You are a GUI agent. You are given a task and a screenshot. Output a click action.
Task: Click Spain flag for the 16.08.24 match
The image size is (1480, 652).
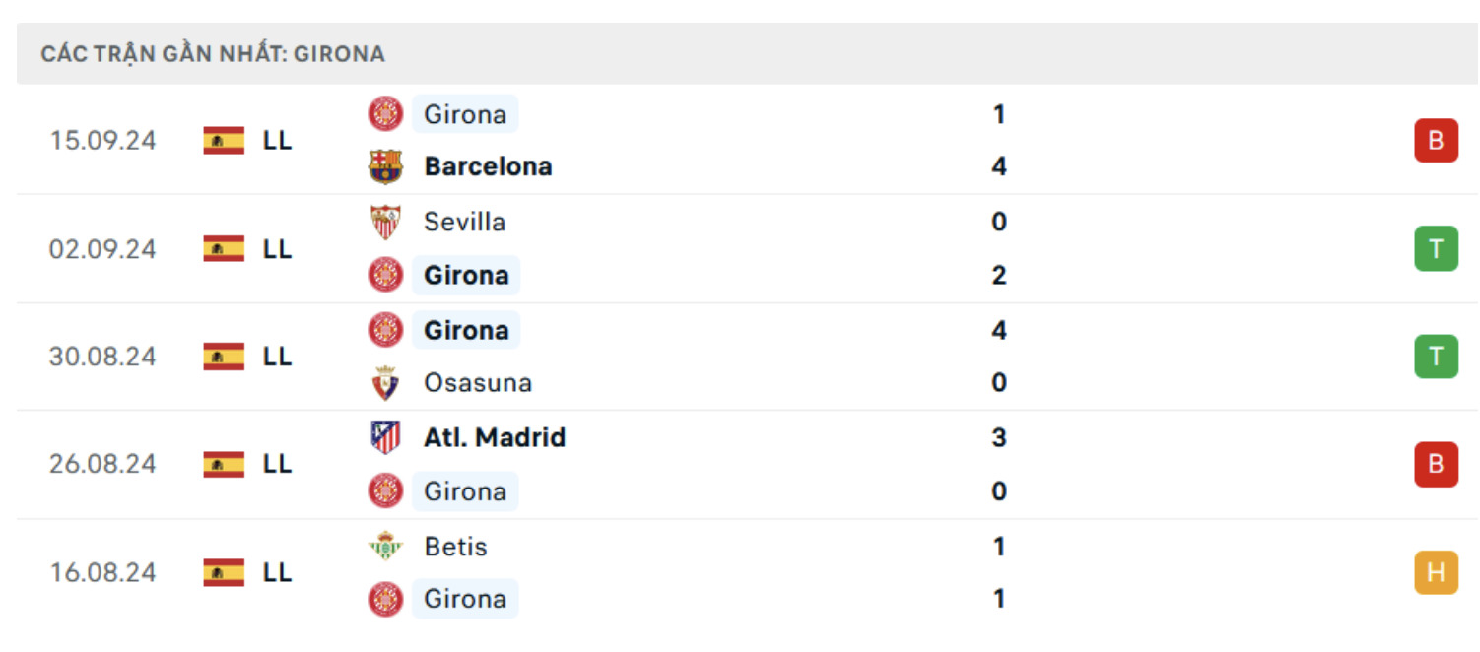pos(224,572)
